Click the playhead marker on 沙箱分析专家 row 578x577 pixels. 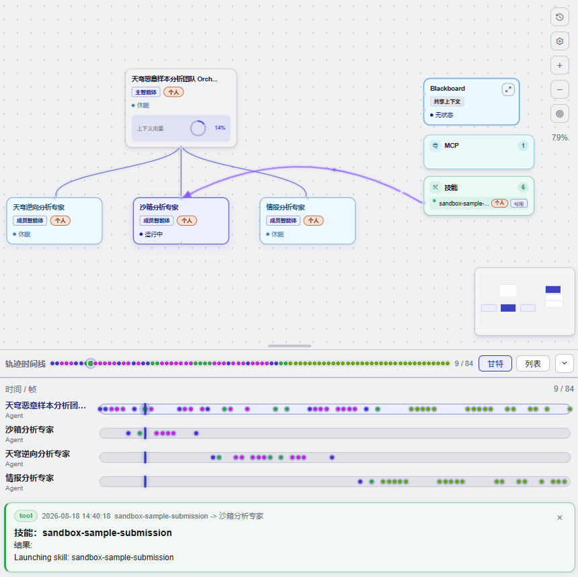(x=145, y=433)
